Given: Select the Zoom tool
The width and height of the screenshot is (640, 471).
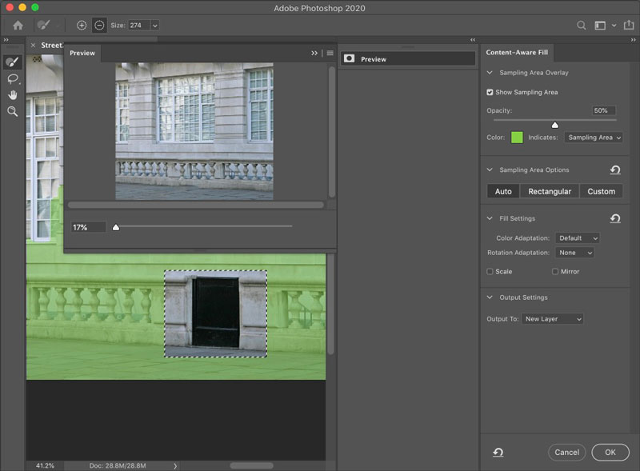Looking at the screenshot, I should coord(12,112).
